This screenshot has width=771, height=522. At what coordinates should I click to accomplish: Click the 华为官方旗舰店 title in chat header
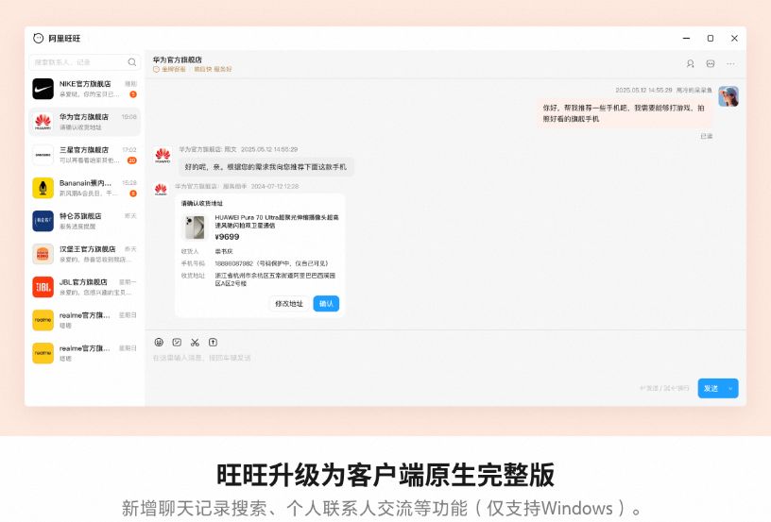coord(178,59)
